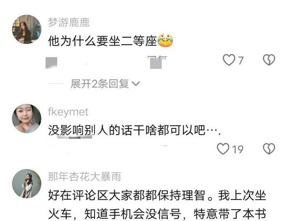The image size is (290, 221).
Task: Open fkeymet's profile avatar
Action: [26, 118]
